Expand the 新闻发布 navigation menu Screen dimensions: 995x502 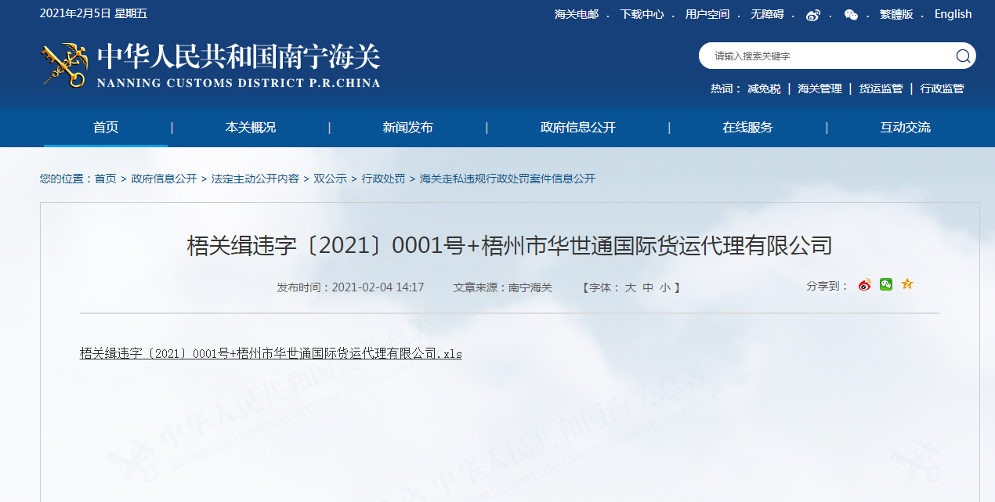click(x=407, y=128)
